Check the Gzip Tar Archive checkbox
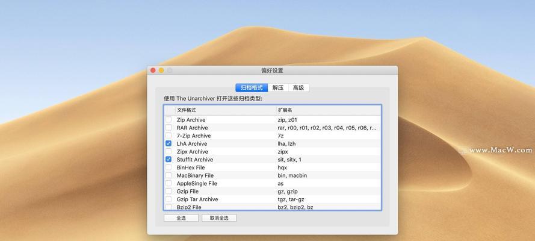This screenshot has height=241, width=535. pyautogui.click(x=169, y=199)
